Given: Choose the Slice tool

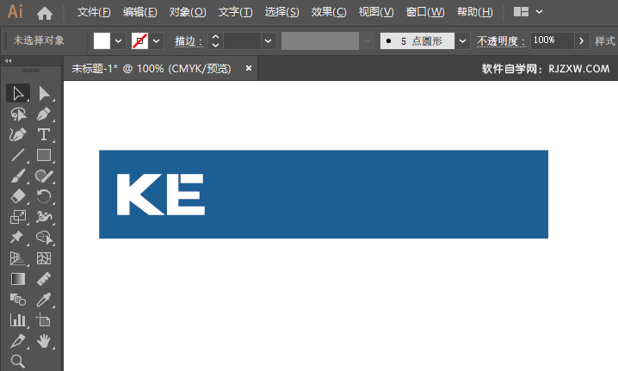Looking at the screenshot, I should [x=18, y=341].
